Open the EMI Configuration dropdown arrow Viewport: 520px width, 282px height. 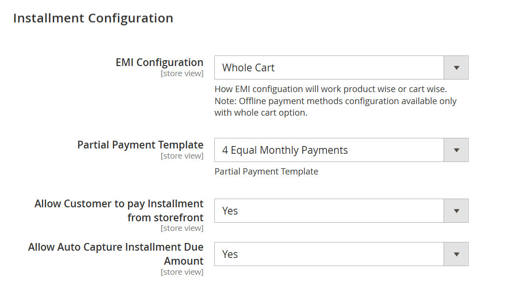[x=456, y=67]
